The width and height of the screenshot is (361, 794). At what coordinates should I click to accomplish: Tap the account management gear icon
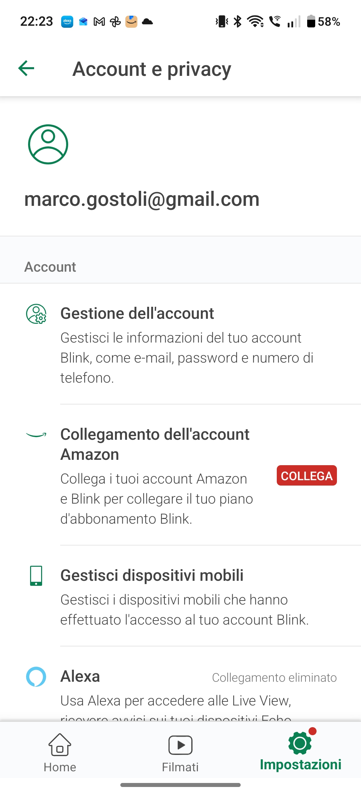click(x=36, y=314)
